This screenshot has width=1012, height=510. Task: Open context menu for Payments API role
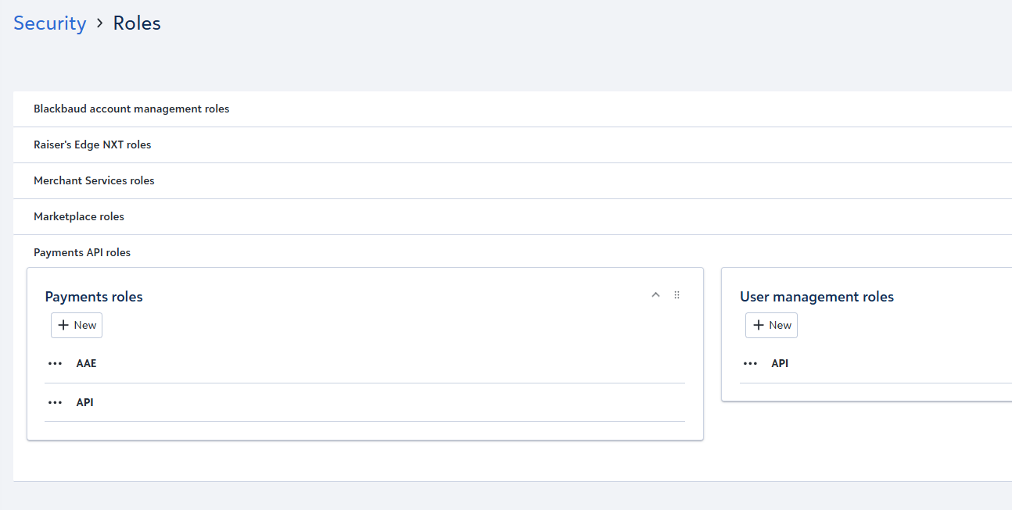click(x=55, y=403)
